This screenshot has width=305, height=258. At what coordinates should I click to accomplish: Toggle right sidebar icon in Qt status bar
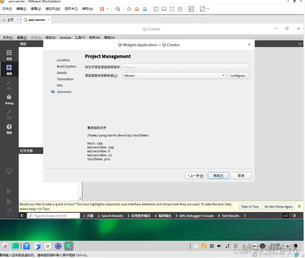pos(294,216)
